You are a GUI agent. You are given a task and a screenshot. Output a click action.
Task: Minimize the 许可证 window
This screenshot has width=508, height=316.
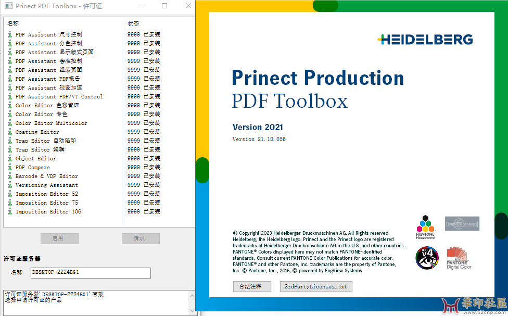point(141,6)
